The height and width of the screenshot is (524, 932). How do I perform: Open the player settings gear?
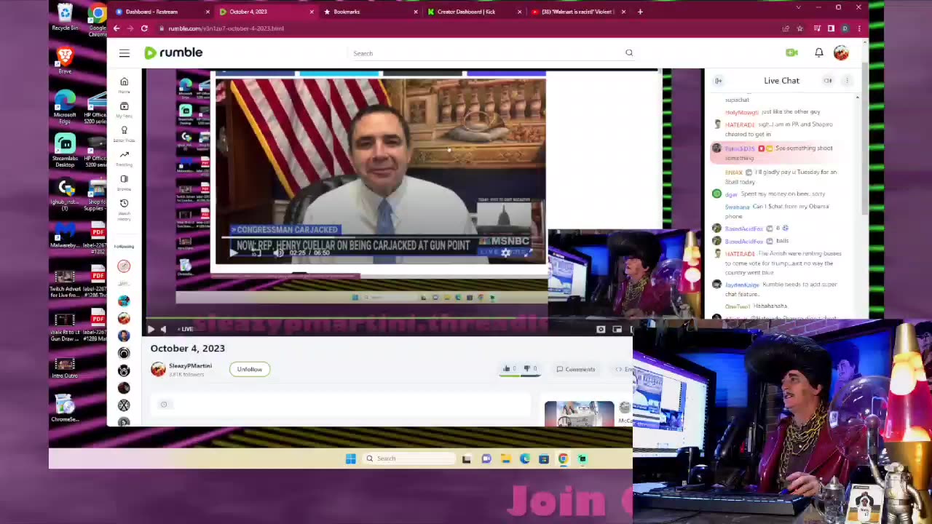click(x=601, y=329)
